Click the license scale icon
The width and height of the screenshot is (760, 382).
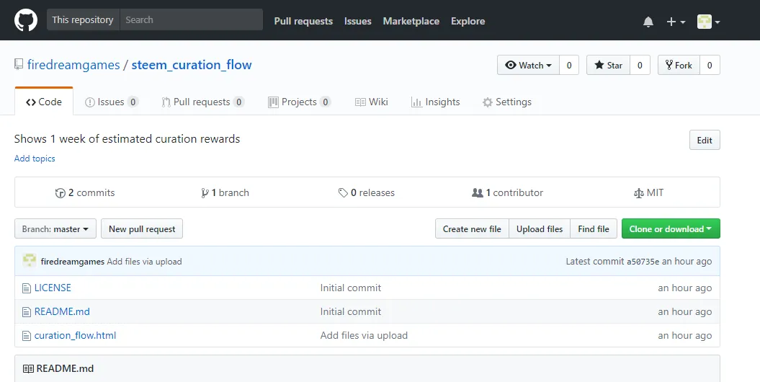click(x=639, y=193)
